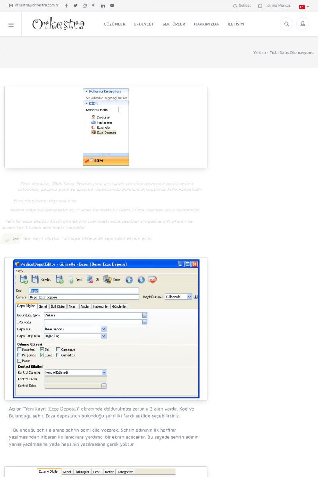Image resolution: width=318 pixels, height=477 pixels.
Task: Open the Kayıt Durumu combo box
Action: click(x=189, y=297)
